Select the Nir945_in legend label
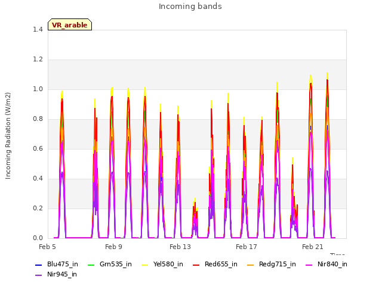Image resolution: width=382 pixels, height=286 pixels. (x=62, y=275)
